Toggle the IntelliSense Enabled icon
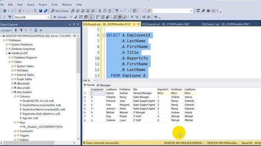Viewport: 261px width, 146px height. coord(91,17)
